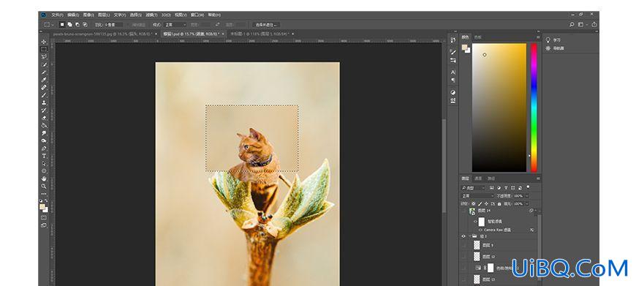Select the Eraser tool
Image resolution: width=636 pixels, height=286 pixels.
pos(44,117)
